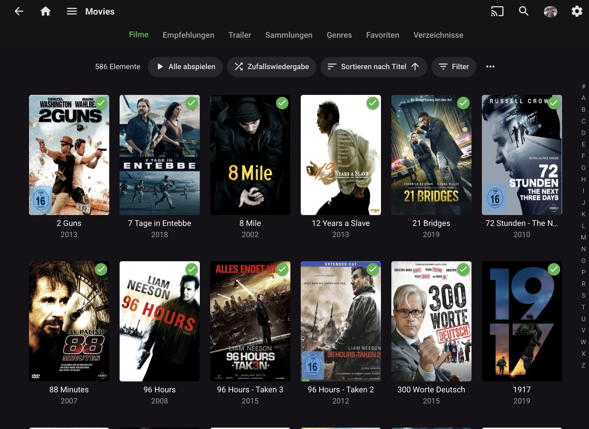The image size is (589, 429).
Task: Toggle watched checkmark on 88 Minutes
Action: (101, 269)
